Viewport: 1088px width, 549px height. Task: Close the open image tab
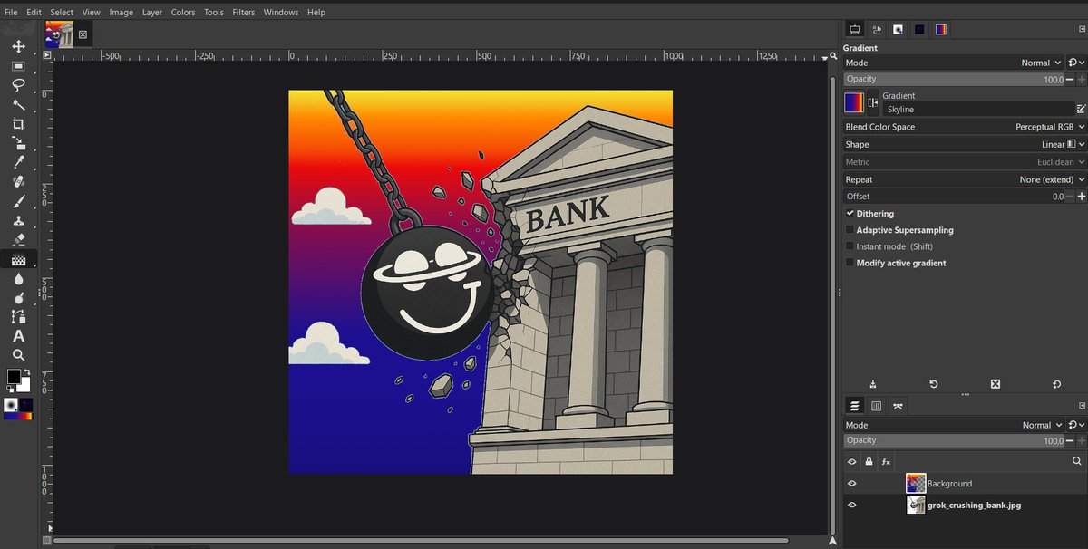[x=83, y=34]
